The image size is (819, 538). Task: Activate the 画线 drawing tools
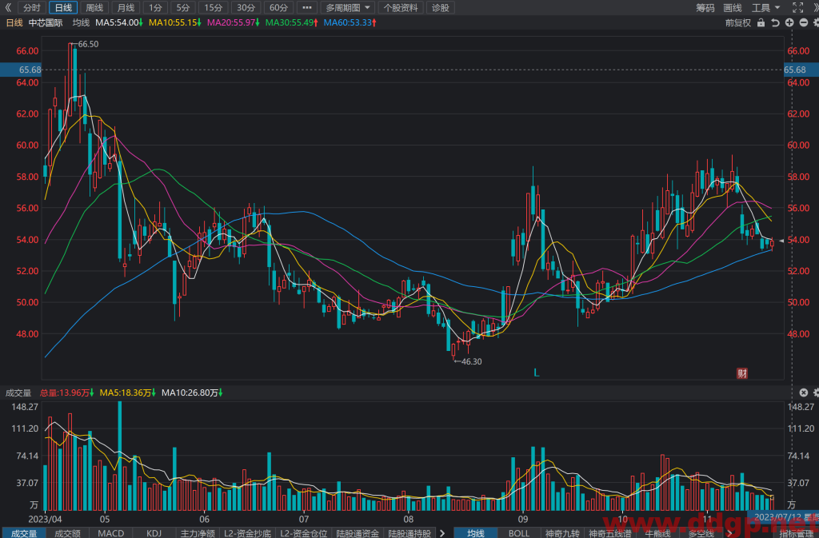coord(733,8)
